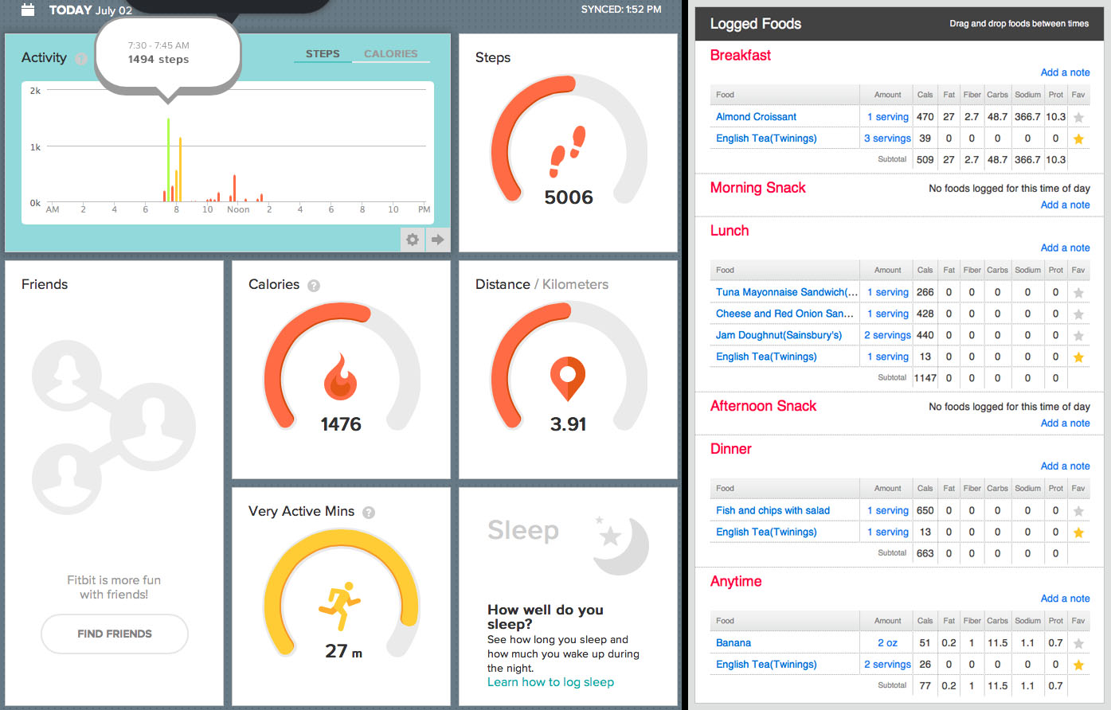Switch to the CALORIES tab in Activity
Image resolution: width=1111 pixels, height=710 pixels.
[x=391, y=53]
